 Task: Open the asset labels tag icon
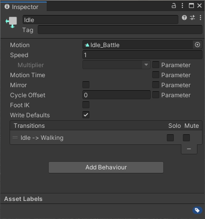[x=197, y=210]
